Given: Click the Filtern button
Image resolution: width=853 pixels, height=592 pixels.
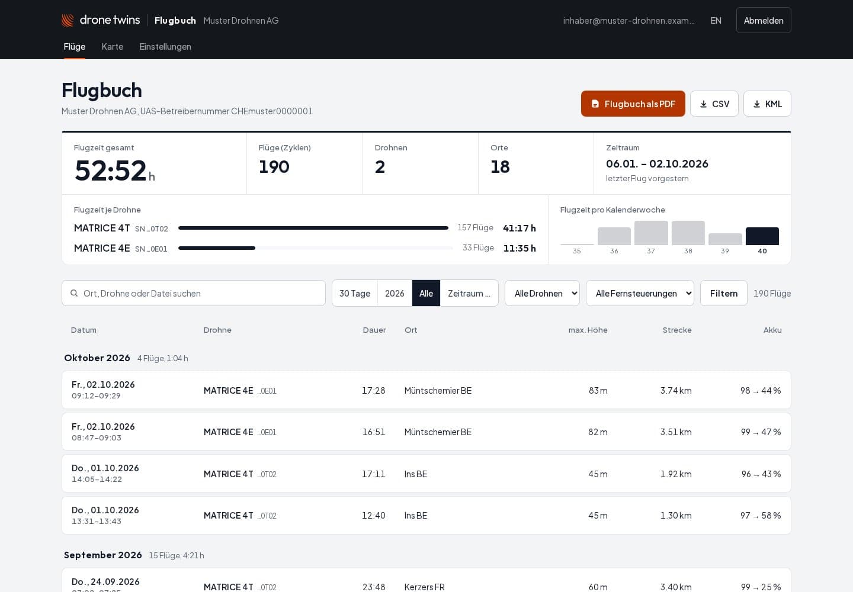Looking at the screenshot, I should coord(724,293).
